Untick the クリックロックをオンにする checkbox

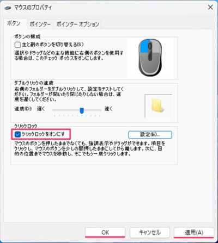click(17, 134)
